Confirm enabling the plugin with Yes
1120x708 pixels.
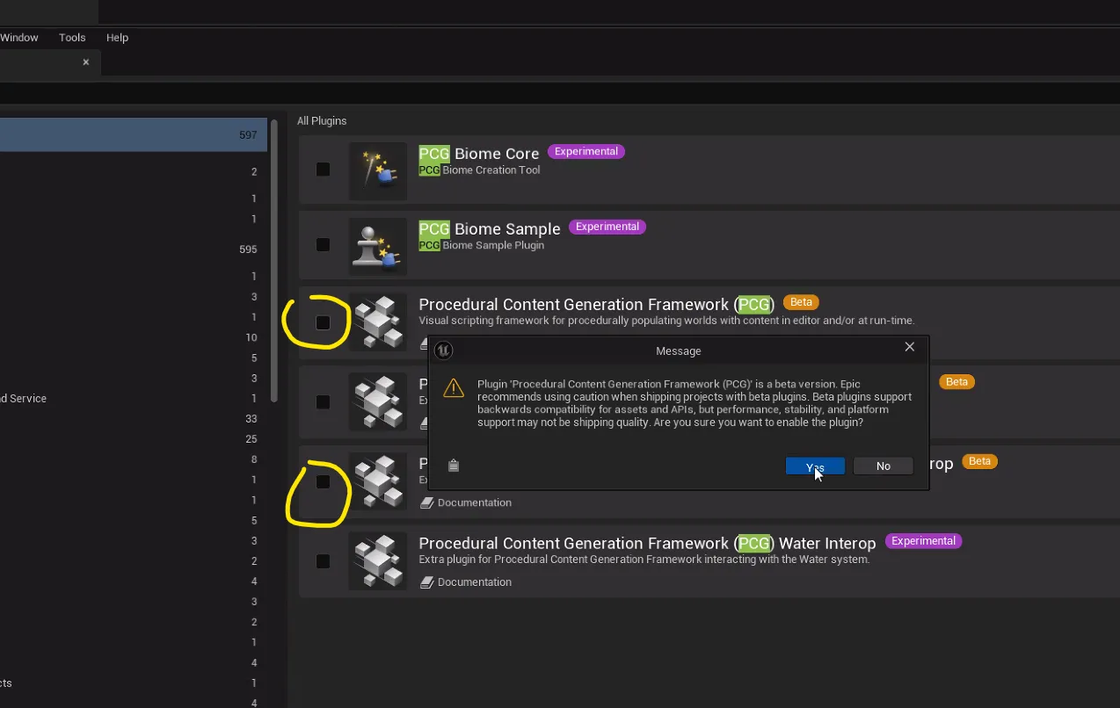pyautogui.click(x=815, y=466)
